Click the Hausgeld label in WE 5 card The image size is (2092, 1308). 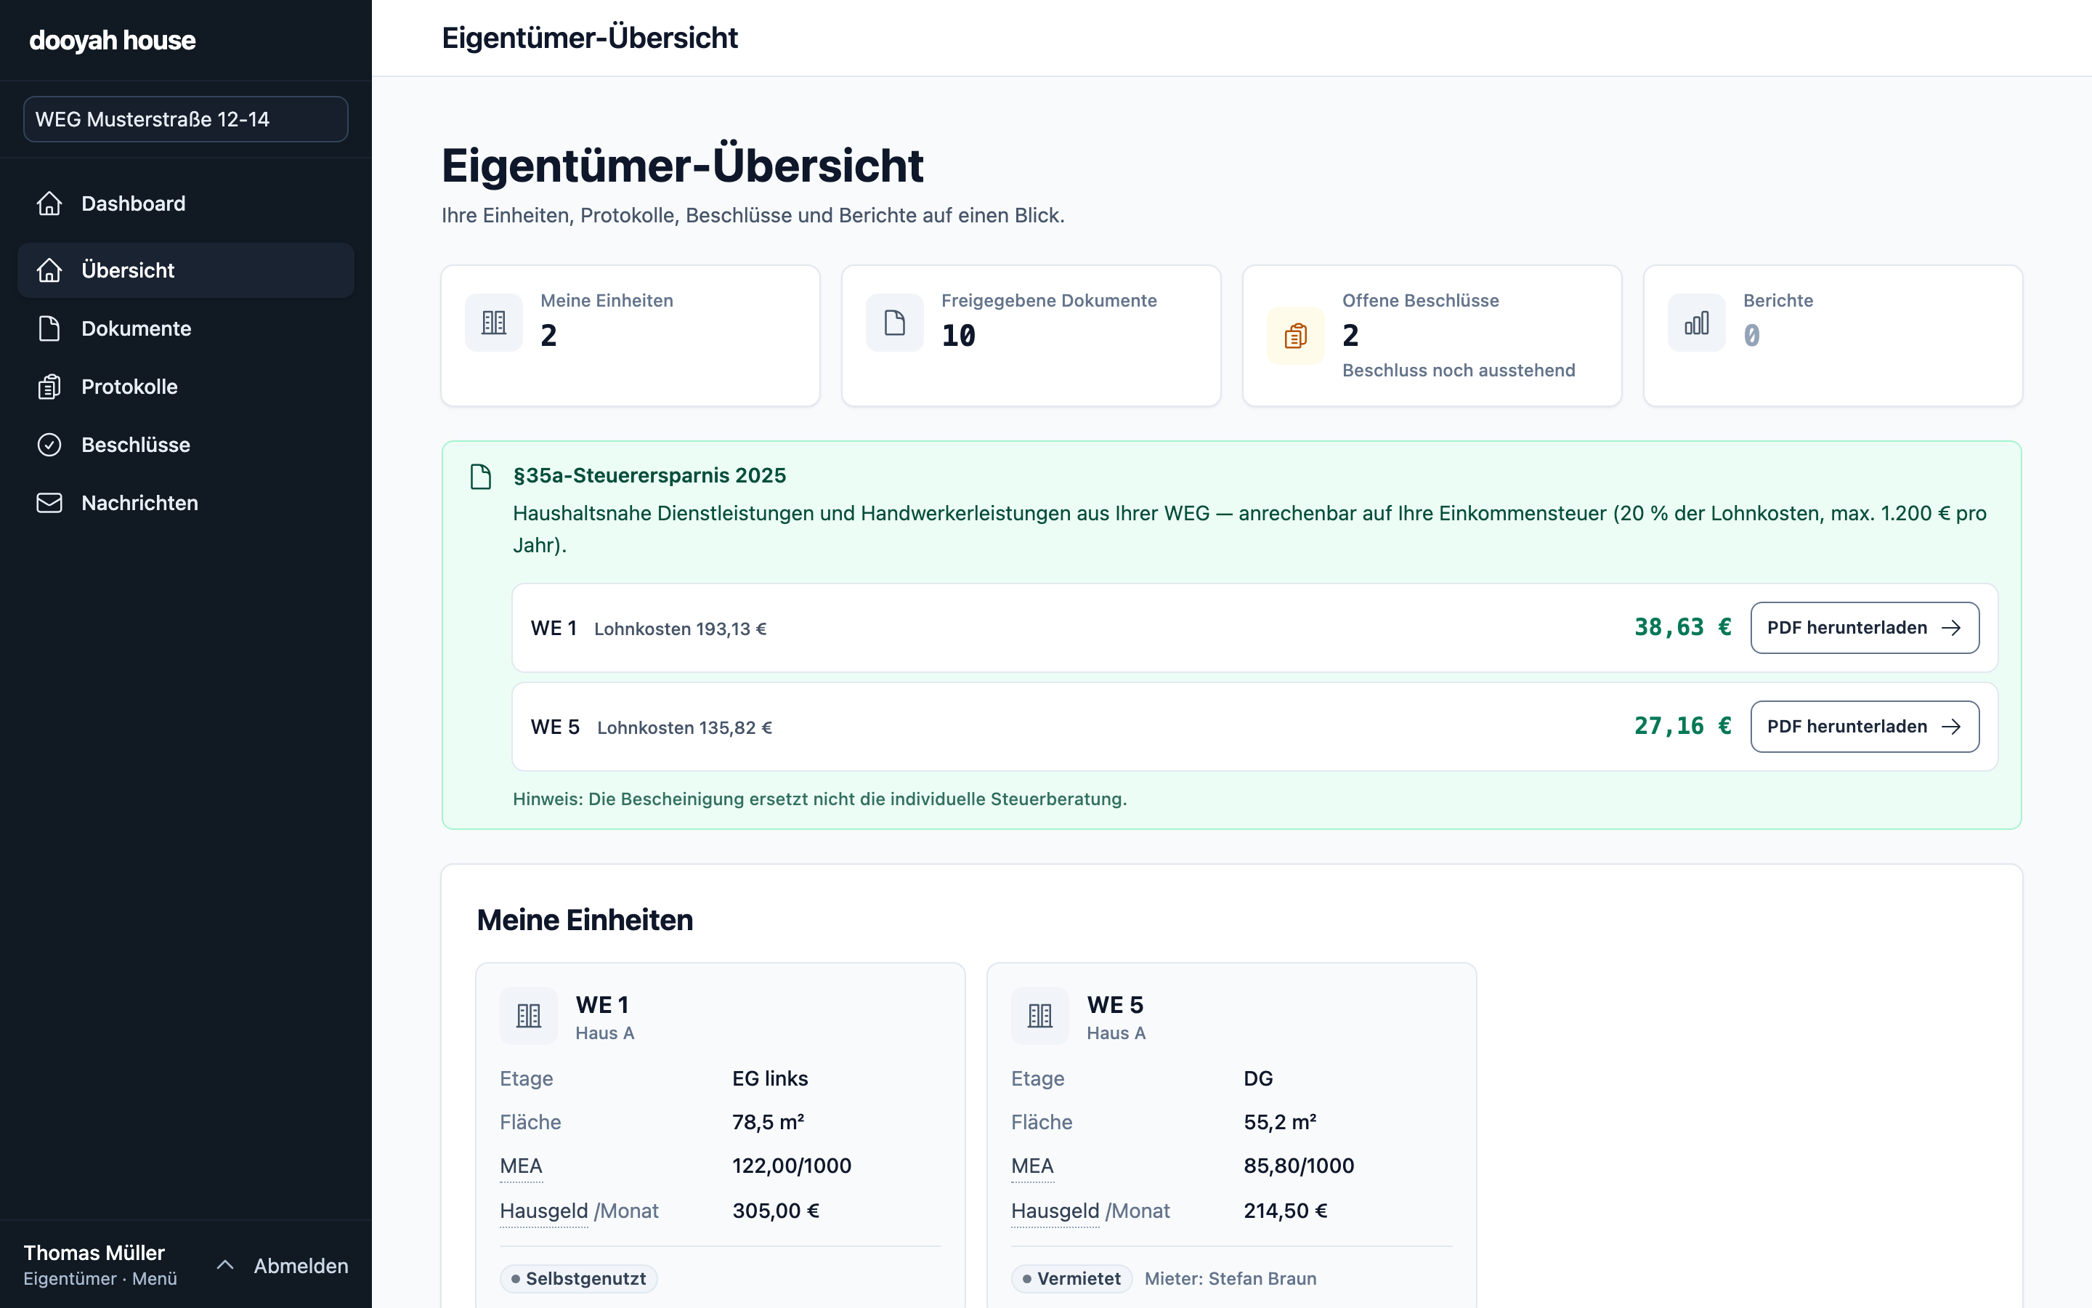coord(1055,1211)
